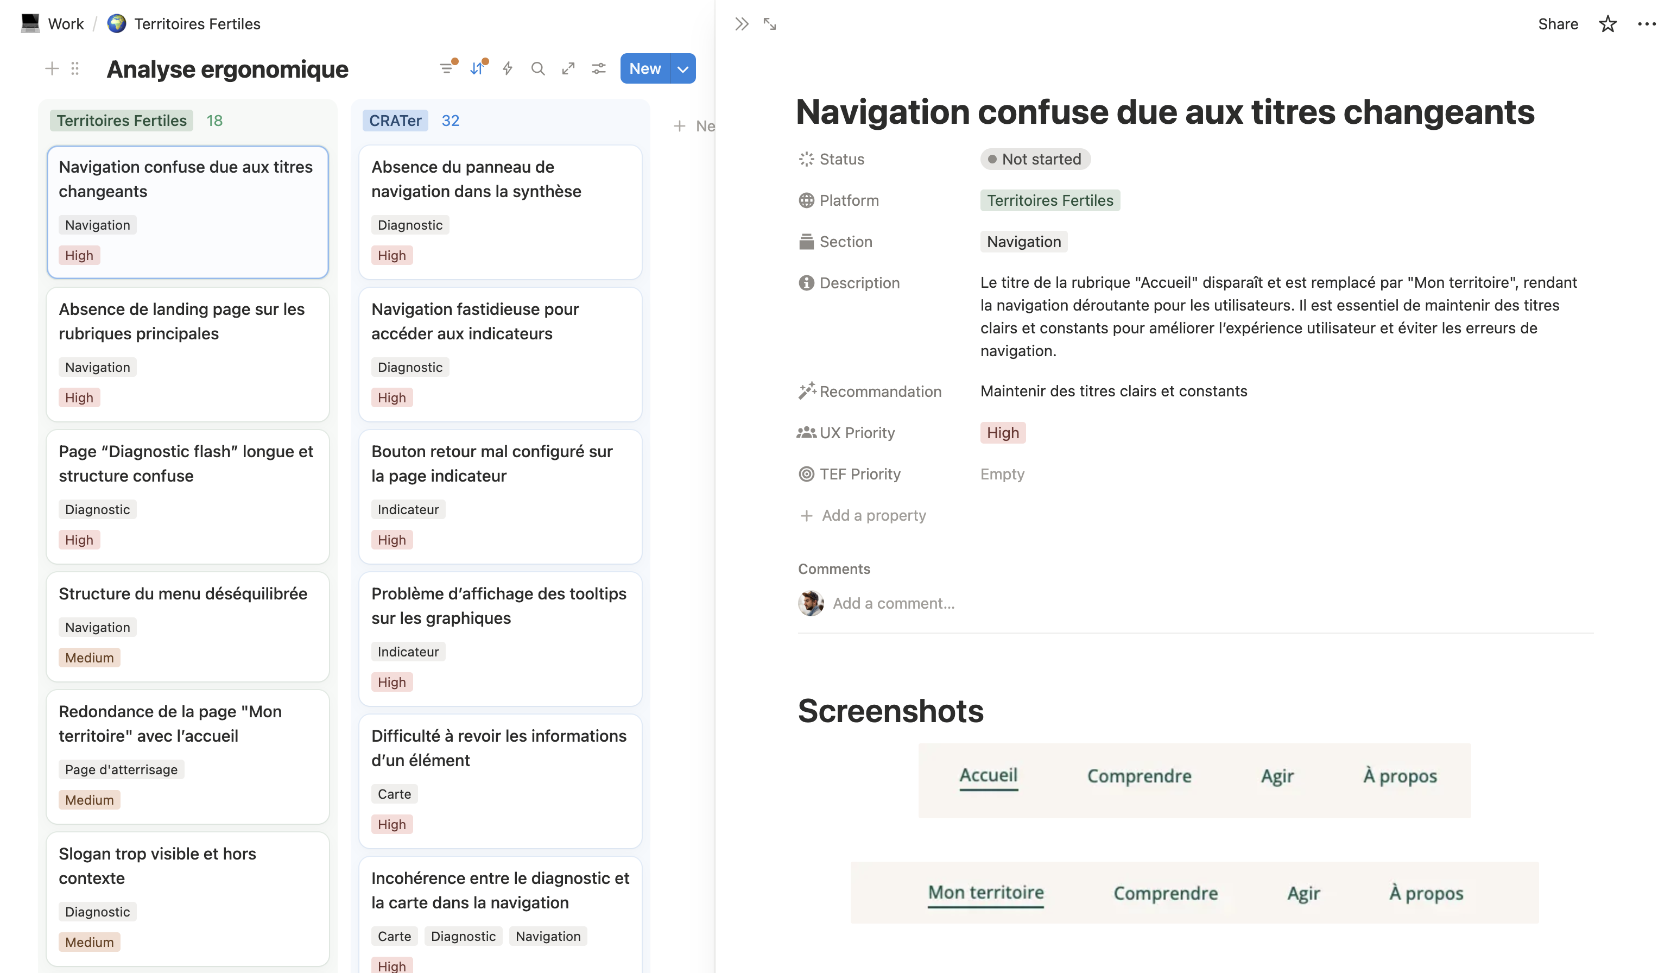Click the open full page arrows icon
Image resolution: width=1671 pixels, height=973 pixels.
click(568, 68)
